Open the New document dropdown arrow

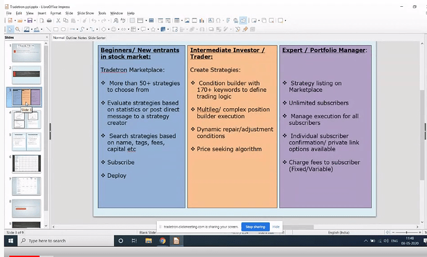15,20
